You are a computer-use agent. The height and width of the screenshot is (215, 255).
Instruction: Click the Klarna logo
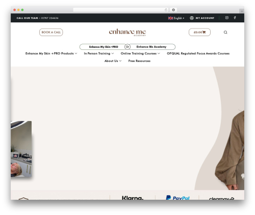133,198
